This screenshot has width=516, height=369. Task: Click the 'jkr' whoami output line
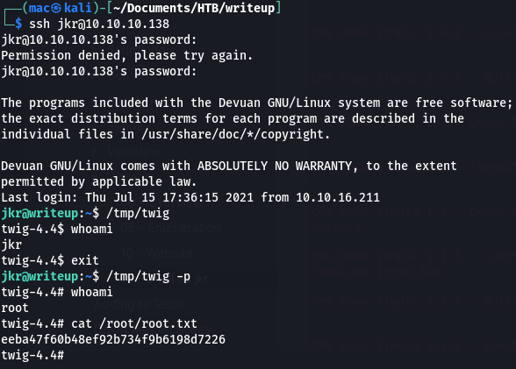click(x=11, y=245)
